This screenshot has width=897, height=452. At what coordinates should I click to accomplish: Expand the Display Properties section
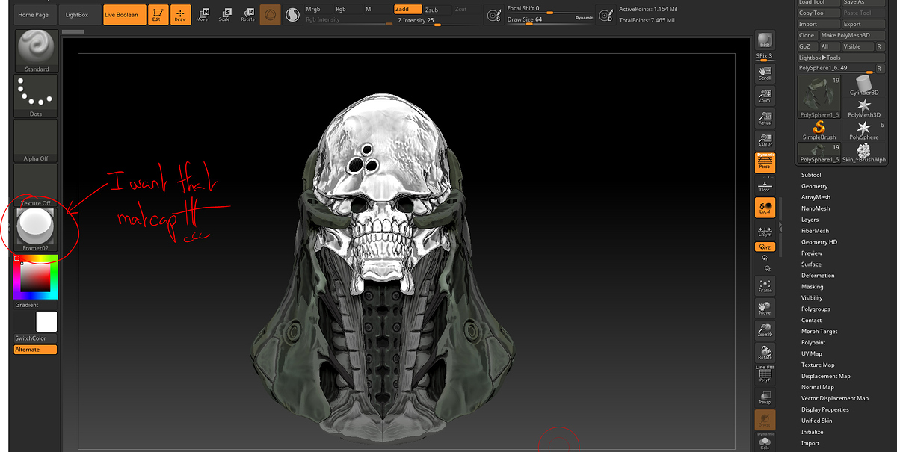click(825, 409)
